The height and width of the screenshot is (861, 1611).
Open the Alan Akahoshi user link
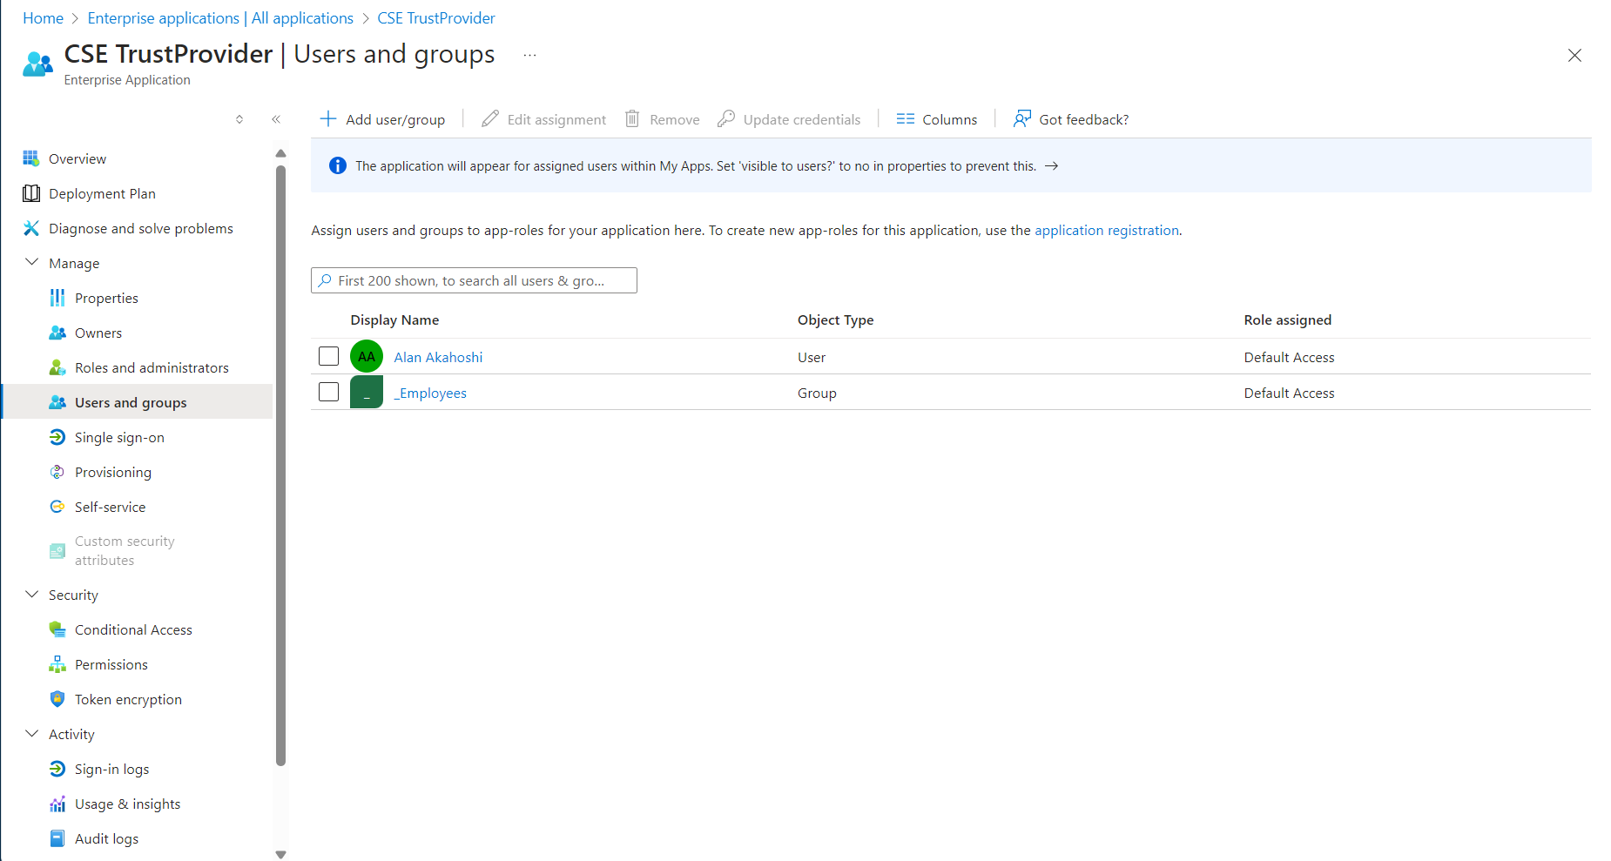pyautogui.click(x=438, y=357)
